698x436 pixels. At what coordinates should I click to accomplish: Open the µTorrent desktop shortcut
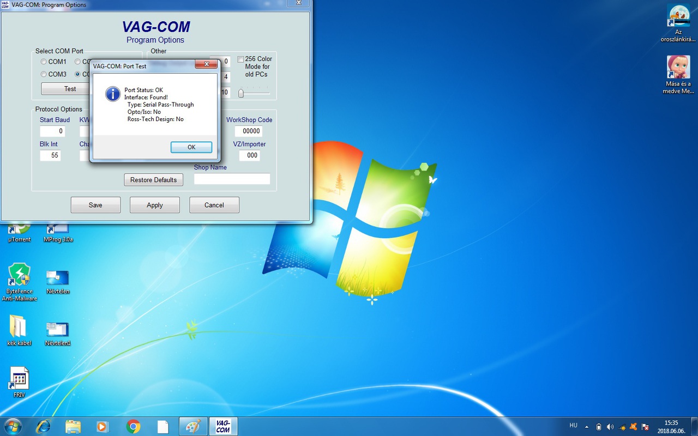20,232
